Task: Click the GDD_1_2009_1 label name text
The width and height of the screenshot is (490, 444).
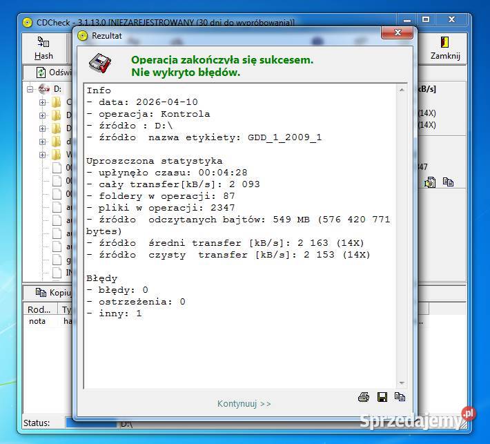Action: [285, 137]
